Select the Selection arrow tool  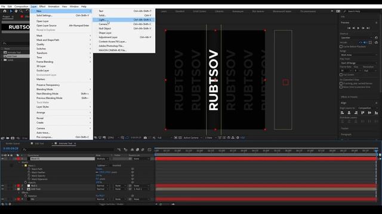11,11
